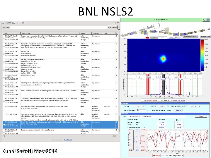Click the Log Table tab icon
211x158 pixels.
3,23
